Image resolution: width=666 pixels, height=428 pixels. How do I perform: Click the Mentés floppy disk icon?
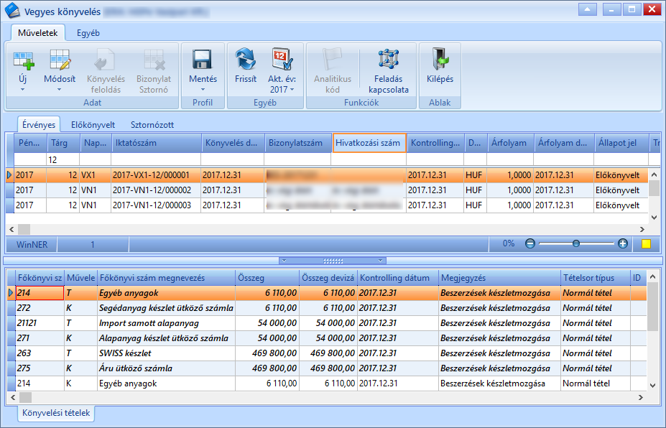(203, 60)
